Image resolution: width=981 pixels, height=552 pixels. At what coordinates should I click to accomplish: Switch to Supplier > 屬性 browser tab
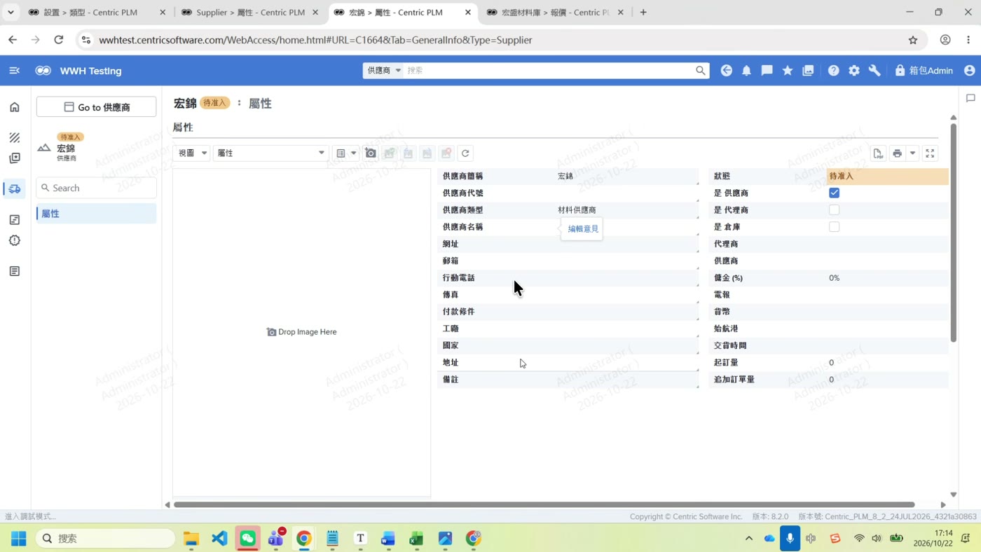click(x=249, y=13)
